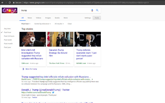Screen dimensions: 165x103
Task: Click the browser forward arrow
Action: [x=7, y=2]
